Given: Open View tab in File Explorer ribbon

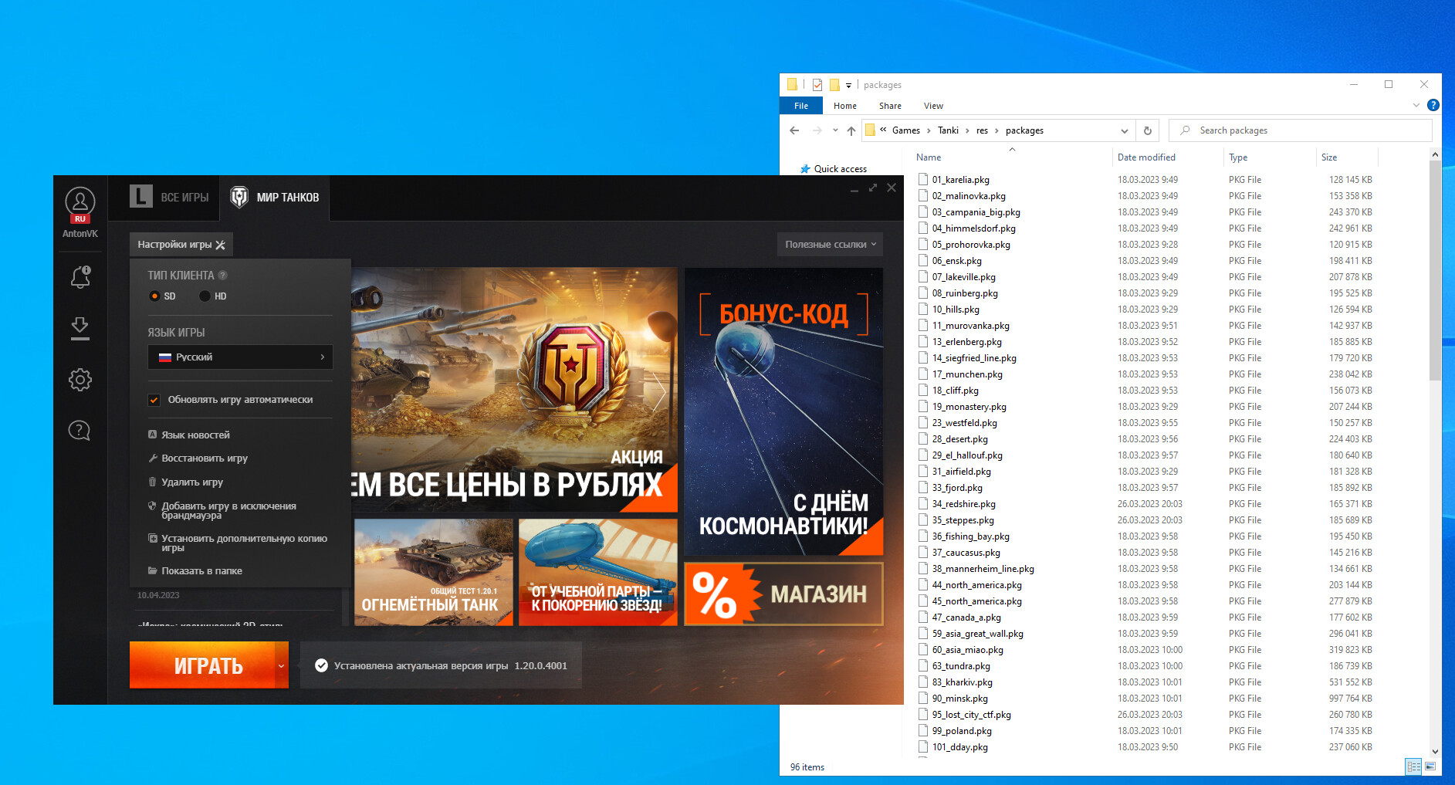Looking at the screenshot, I should point(932,106).
